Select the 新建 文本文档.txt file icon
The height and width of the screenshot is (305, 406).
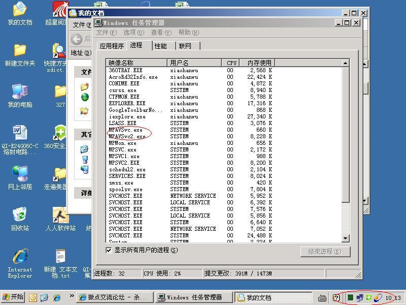(60, 263)
